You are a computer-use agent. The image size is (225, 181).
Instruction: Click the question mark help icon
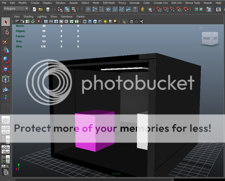click(x=135, y=9)
